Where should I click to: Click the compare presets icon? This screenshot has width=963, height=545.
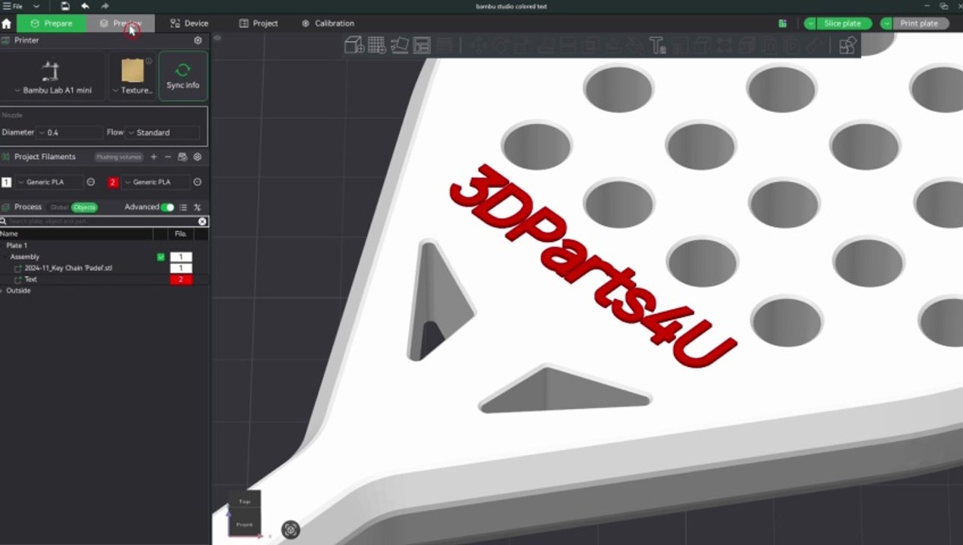[197, 207]
